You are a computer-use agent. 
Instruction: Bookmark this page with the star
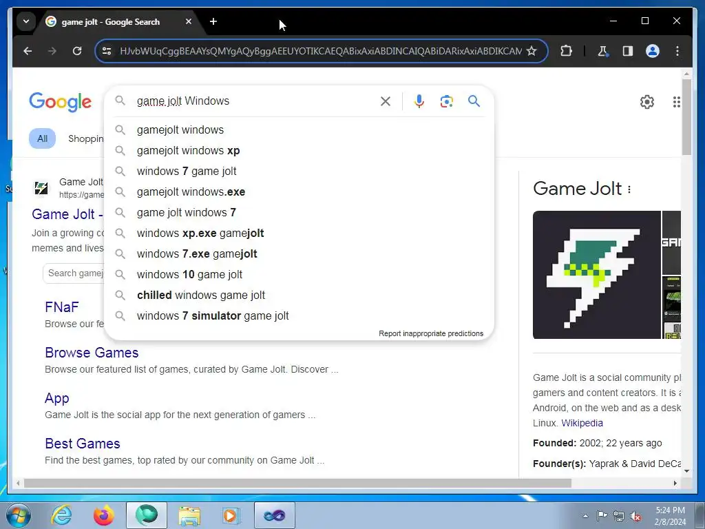pos(532,51)
